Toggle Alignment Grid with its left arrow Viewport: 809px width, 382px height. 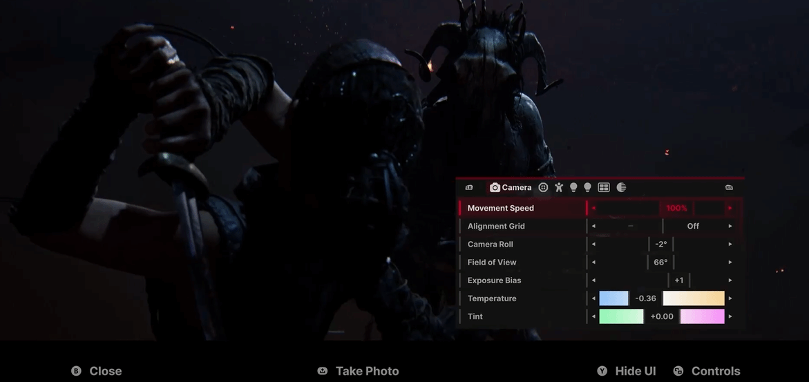[593, 226]
